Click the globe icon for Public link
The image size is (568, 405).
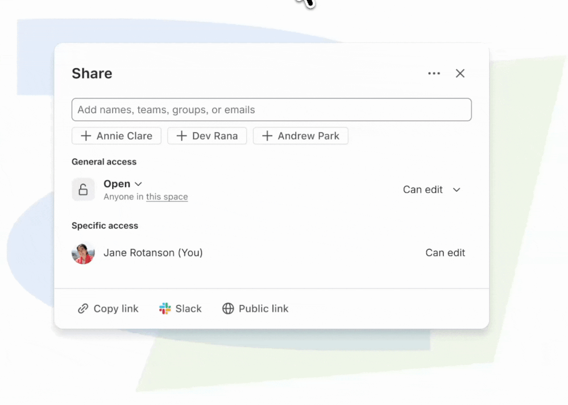(228, 309)
